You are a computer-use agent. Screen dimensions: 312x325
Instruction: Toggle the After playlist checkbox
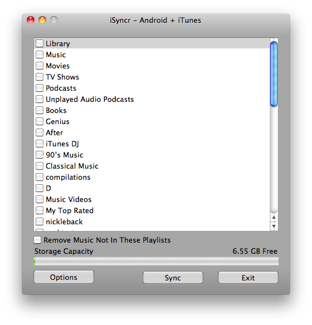[x=40, y=132]
